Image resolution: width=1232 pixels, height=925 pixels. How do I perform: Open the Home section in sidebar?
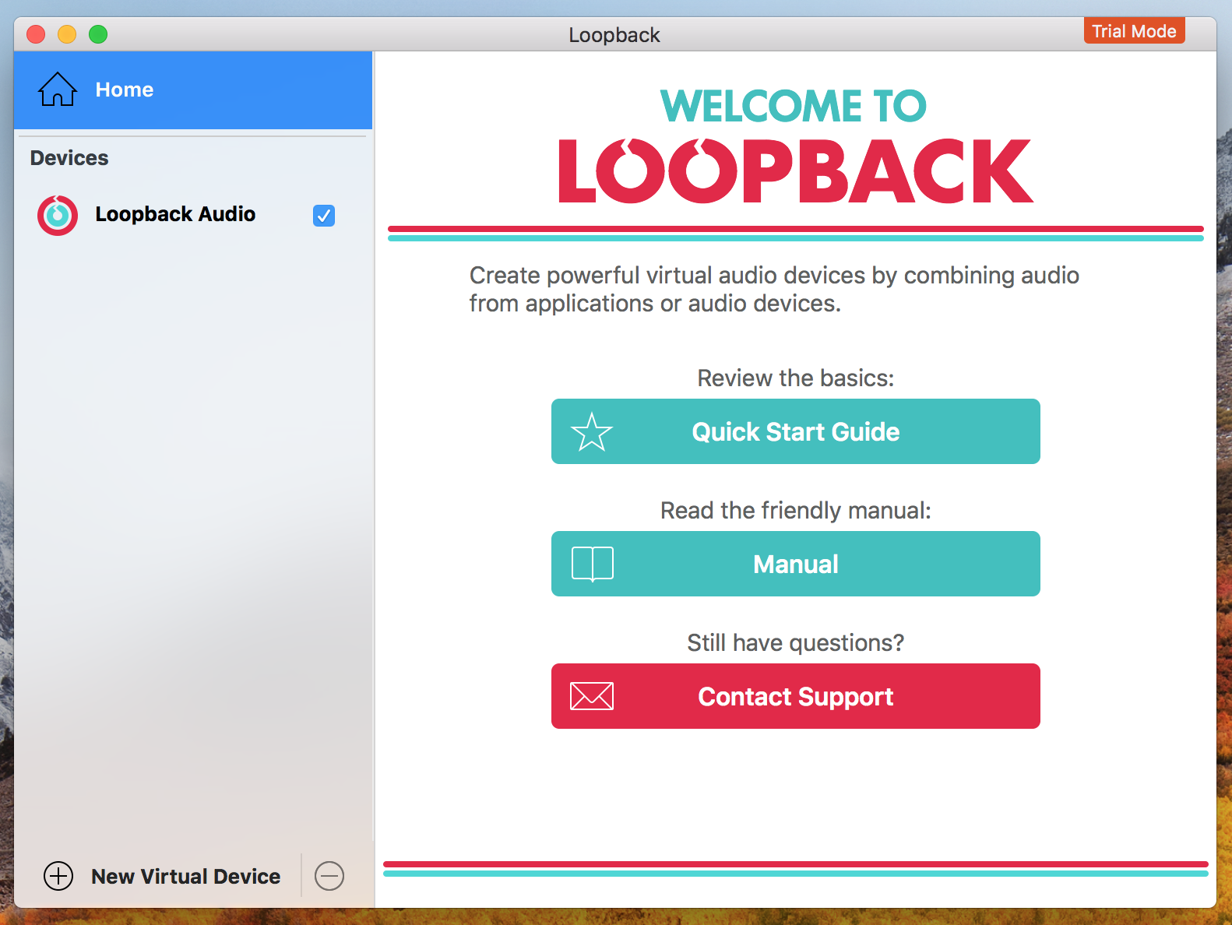[x=193, y=90]
